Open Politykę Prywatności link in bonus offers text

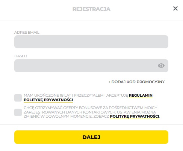[x=135, y=117]
